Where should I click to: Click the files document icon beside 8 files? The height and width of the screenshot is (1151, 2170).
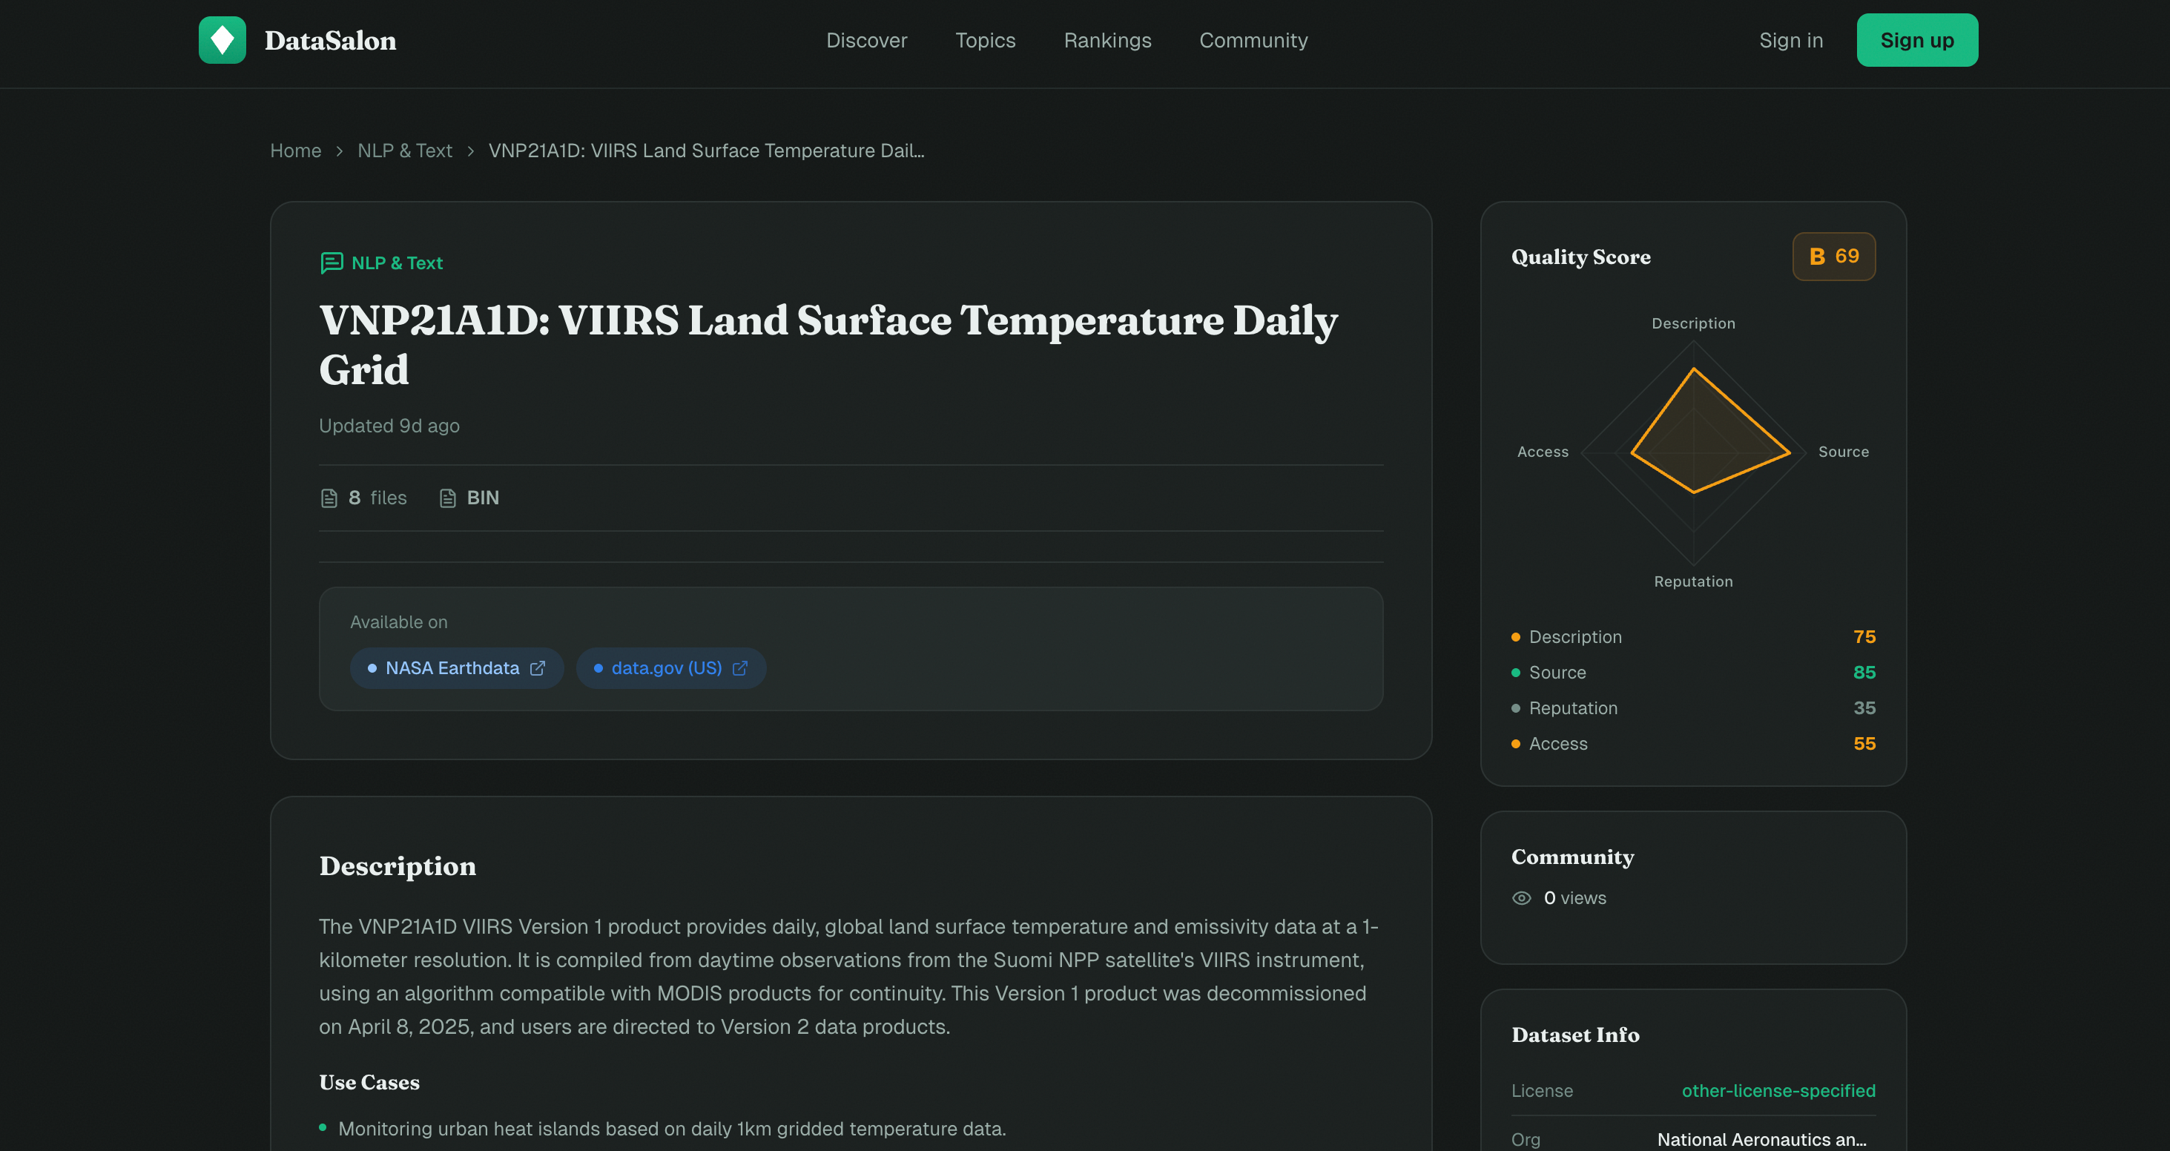[x=329, y=498]
